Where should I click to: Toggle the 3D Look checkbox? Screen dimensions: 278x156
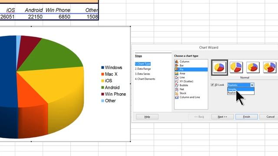click(x=212, y=85)
